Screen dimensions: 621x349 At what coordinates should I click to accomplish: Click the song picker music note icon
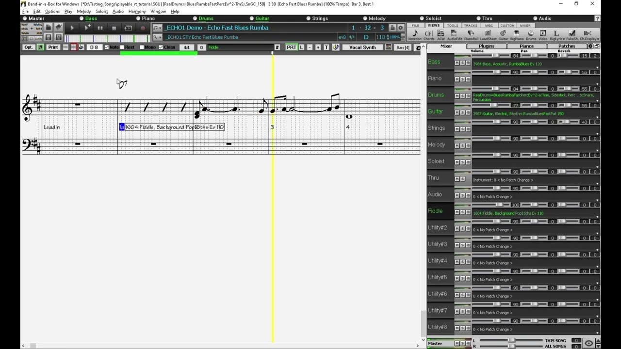pos(157,28)
